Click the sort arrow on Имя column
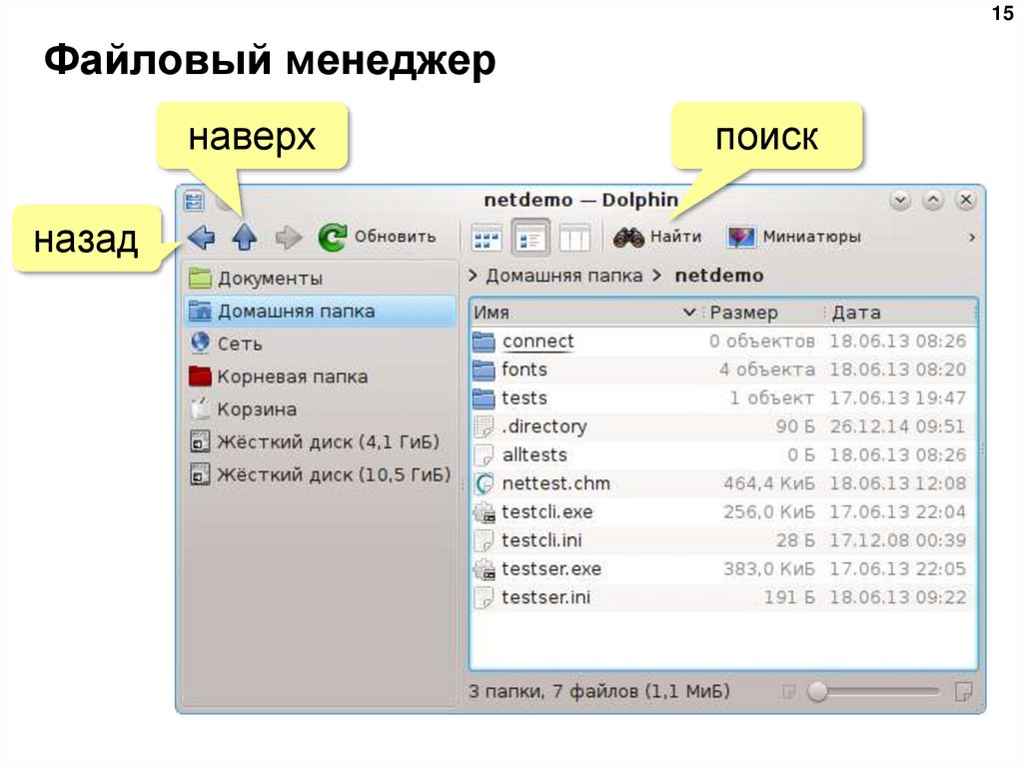Image resolution: width=1023 pixels, height=766 pixels. 689,312
